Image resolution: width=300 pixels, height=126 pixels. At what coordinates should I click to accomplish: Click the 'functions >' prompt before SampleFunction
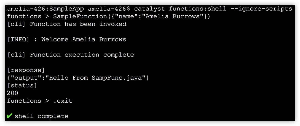tap(28, 17)
